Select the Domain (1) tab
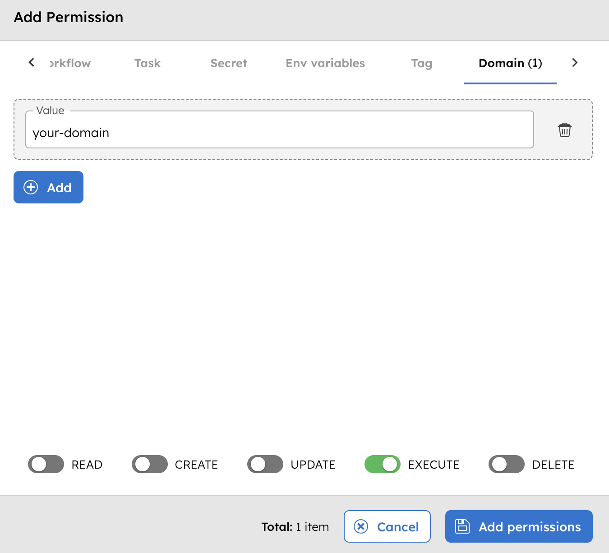This screenshot has width=609, height=553. (x=510, y=63)
